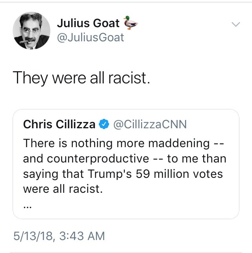The height and width of the screenshot is (253, 252).
Task: Open the @JuliusGoat handle
Action: pos(91,37)
